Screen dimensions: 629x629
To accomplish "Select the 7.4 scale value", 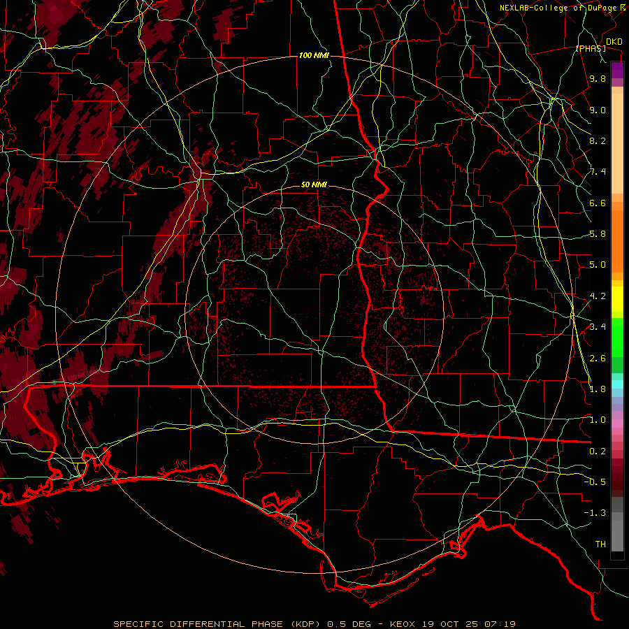I will coord(598,172).
